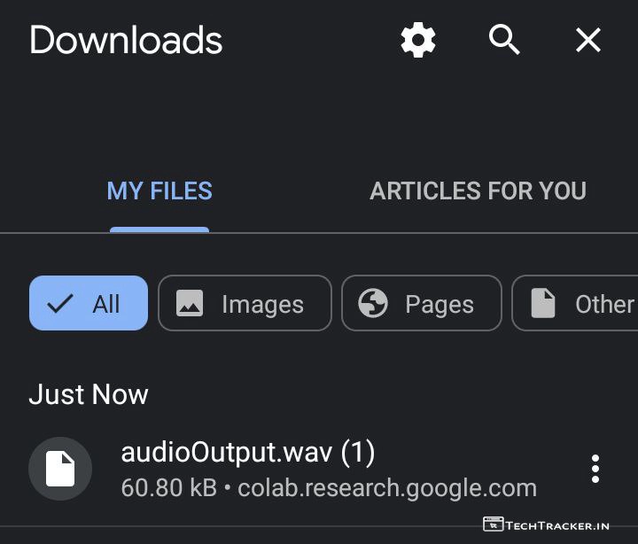Click the checkmark inside the All chip
Screen dimensions: 638x544
60,304
